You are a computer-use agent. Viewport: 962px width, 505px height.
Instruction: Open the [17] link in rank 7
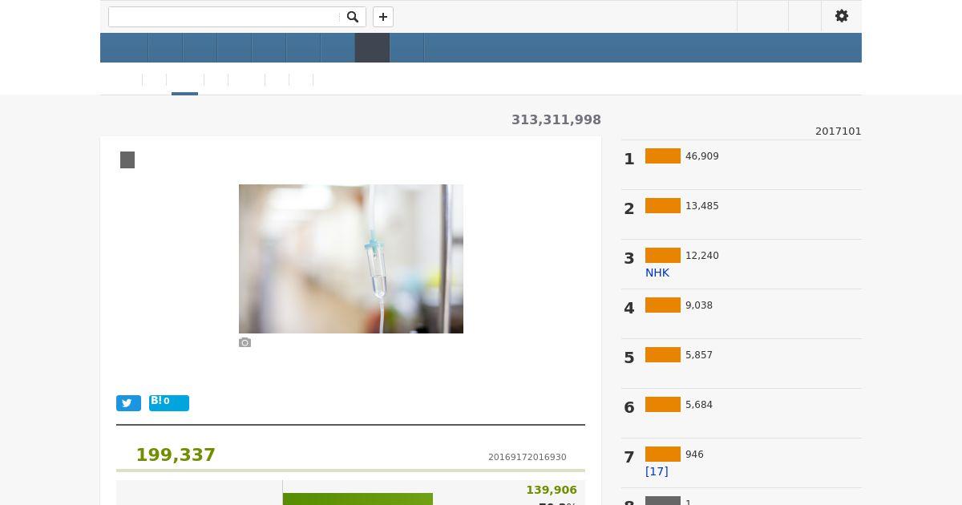coord(657,471)
